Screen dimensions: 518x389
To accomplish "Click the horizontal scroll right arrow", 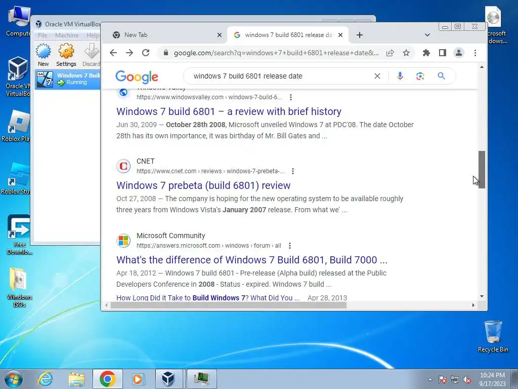I will [473, 305].
